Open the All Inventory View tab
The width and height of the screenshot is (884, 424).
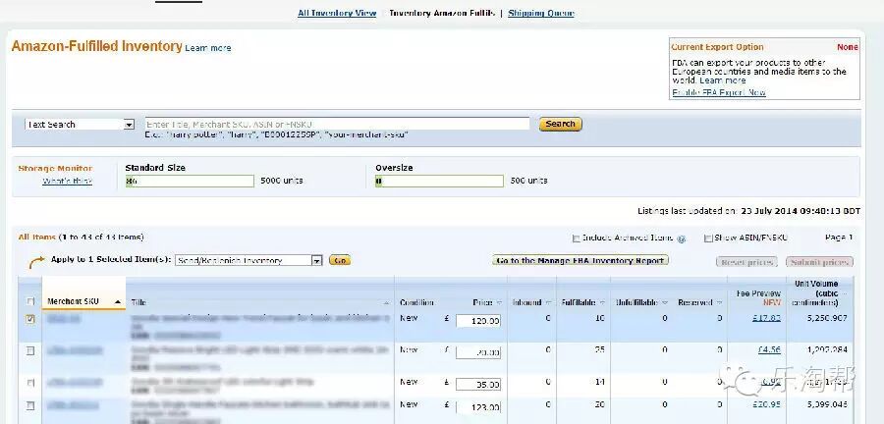click(337, 13)
